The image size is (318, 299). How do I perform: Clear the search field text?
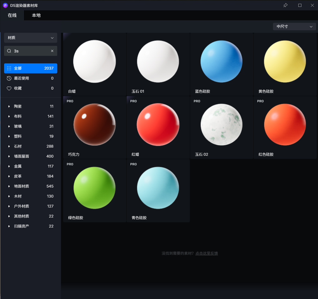[52, 51]
